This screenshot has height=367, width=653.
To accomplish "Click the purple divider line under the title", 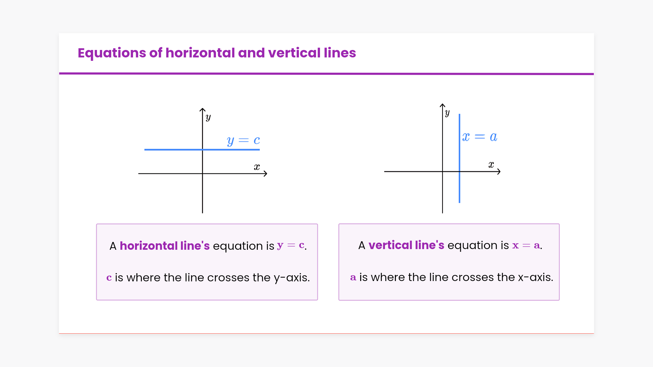I will pos(326,73).
